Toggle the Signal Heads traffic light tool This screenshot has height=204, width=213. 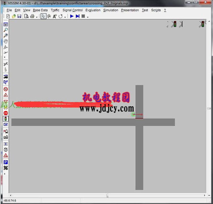coord(6,119)
